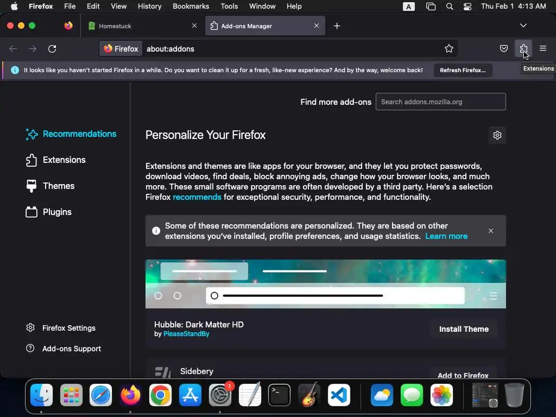Focus the Search addons.mozilla.org field

(441, 102)
